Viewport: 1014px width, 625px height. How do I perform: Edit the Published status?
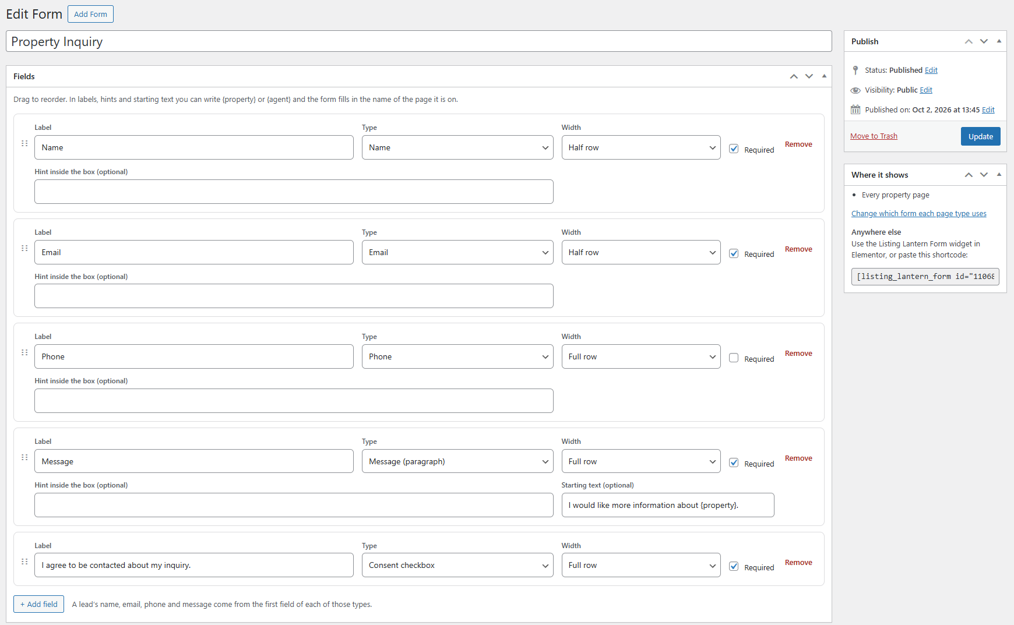pos(931,70)
